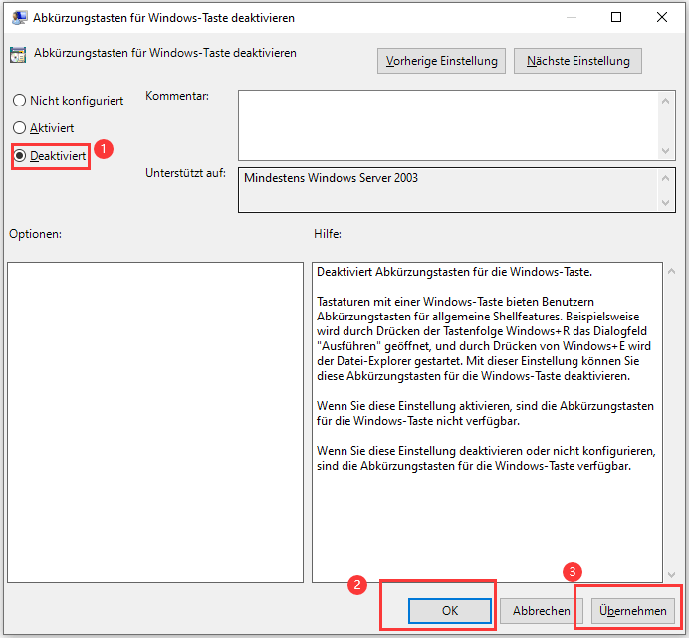Screen dimensions: 689x638
Task: Click the 'Hilfe:' label
Action: coord(328,234)
